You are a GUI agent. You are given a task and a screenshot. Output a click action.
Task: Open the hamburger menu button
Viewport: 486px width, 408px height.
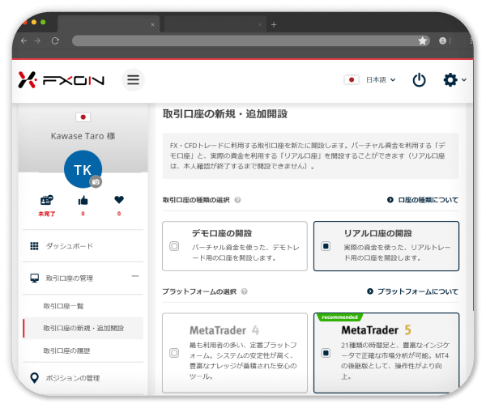pyautogui.click(x=134, y=80)
